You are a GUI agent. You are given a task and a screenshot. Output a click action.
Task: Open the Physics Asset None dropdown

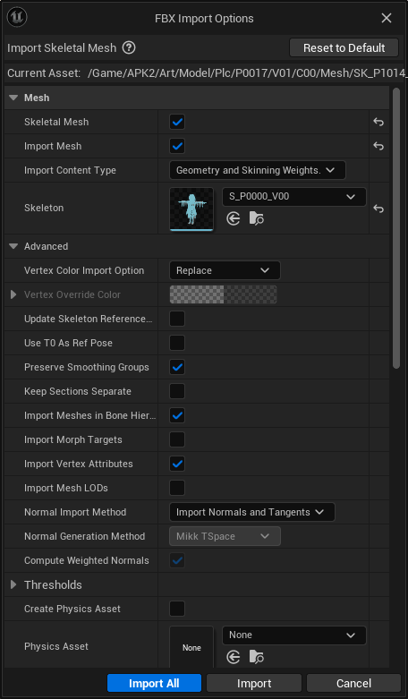click(294, 635)
